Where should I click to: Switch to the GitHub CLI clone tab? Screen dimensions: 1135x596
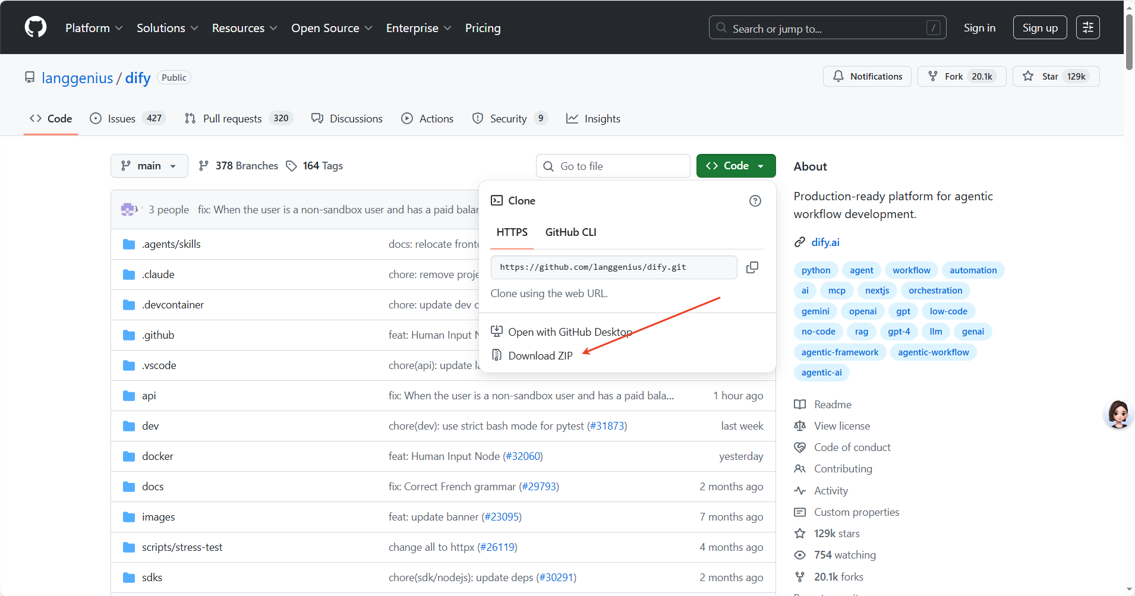tap(570, 232)
